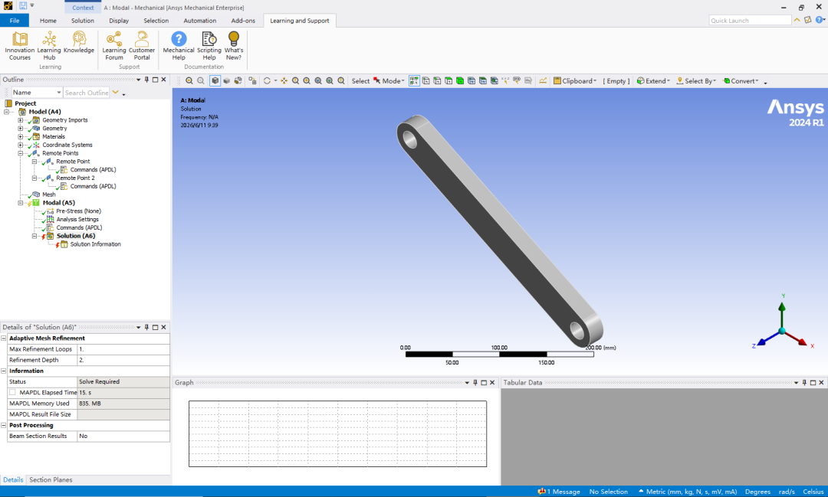This screenshot has height=497, width=828.
Task: Pin the Details panel
Action: tap(146, 327)
